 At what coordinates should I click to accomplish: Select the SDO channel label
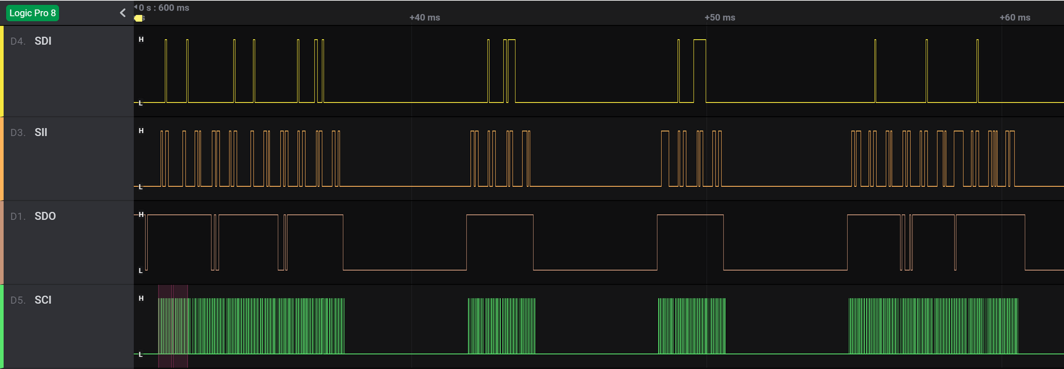[x=45, y=216]
